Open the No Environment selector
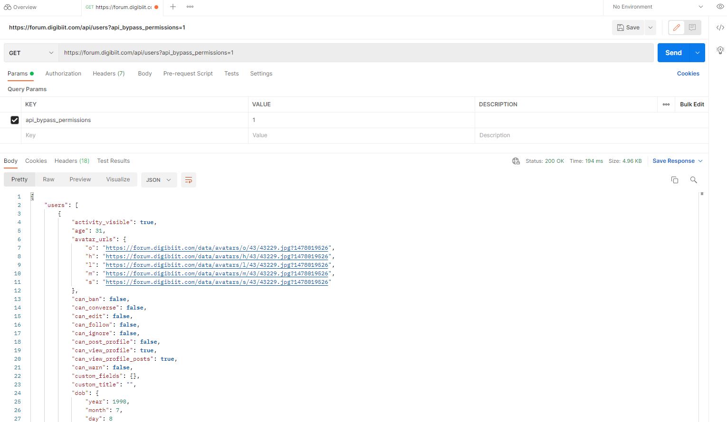The height and width of the screenshot is (422, 727). pos(658,7)
